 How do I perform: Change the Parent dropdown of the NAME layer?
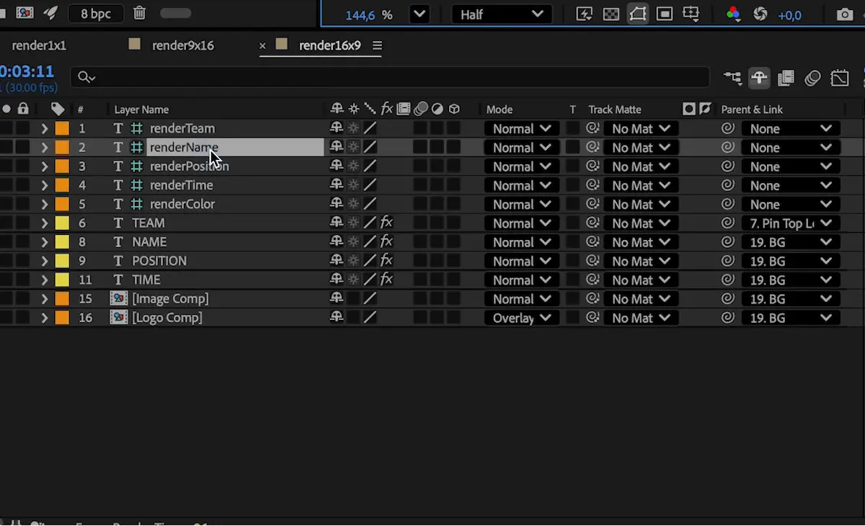pyautogui.click(x=790, y=242)
